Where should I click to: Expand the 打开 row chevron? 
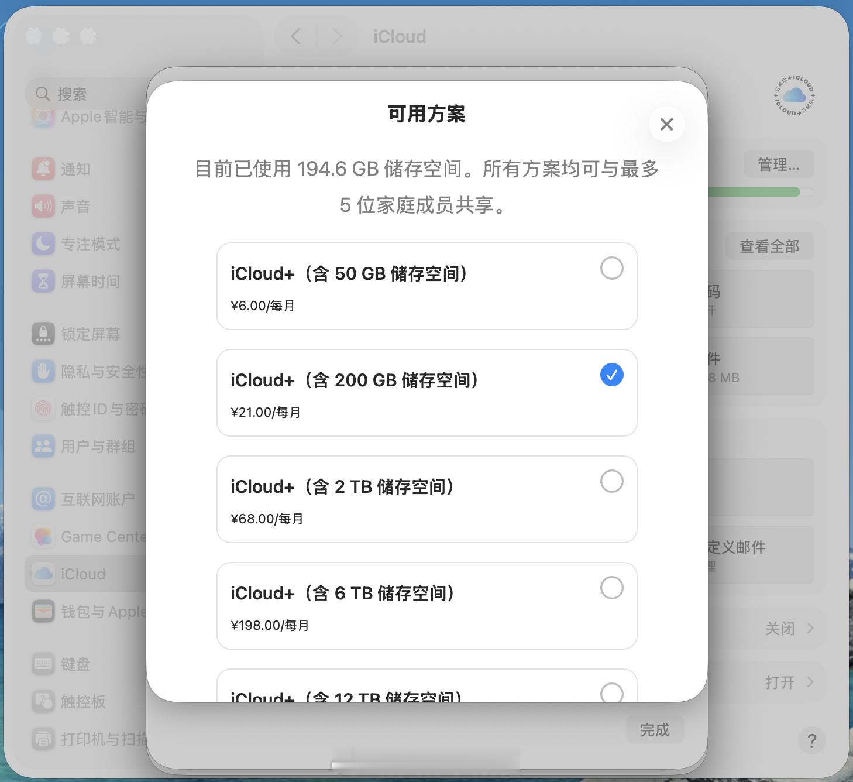click(x=810, y=682)
